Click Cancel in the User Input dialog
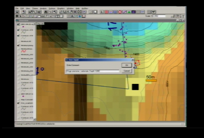Screen dimensions: 204x138 click(x=126, y=71)
